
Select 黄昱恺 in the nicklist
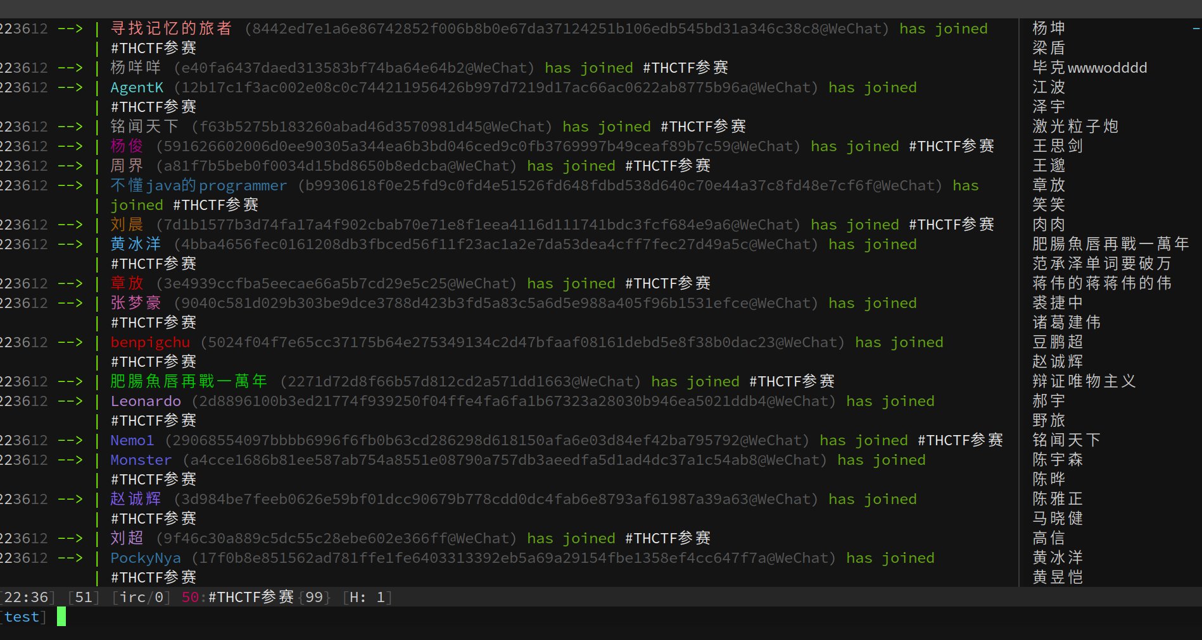1058,577
